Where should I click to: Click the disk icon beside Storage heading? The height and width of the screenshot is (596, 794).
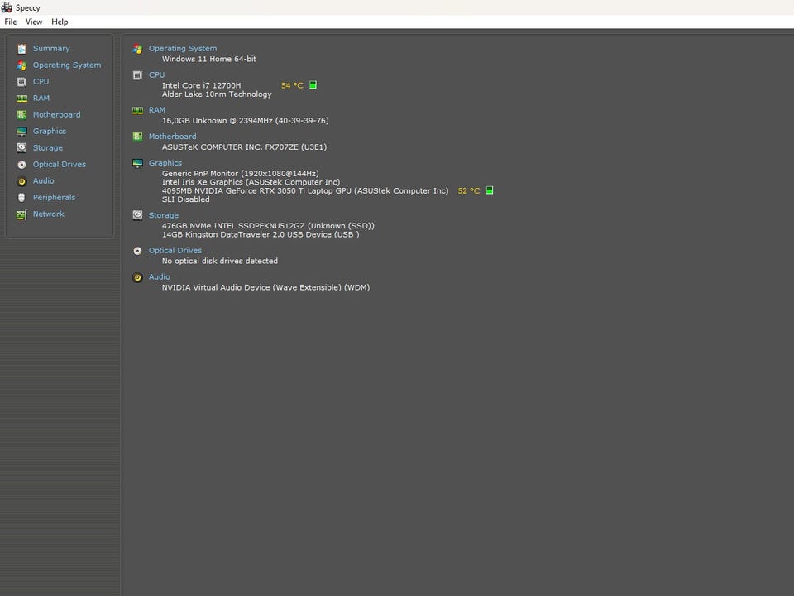[138, 215]
